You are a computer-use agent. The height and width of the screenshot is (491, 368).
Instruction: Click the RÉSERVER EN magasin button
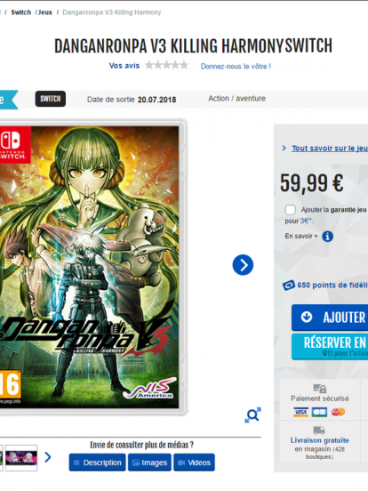click(x=330, y=346)
